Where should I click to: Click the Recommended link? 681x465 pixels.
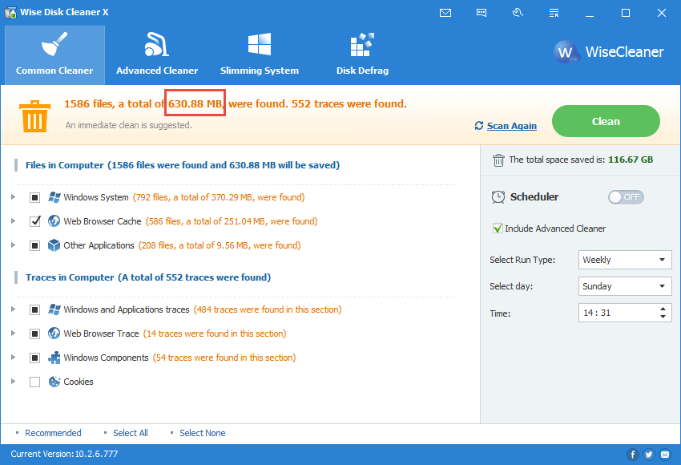53,433
